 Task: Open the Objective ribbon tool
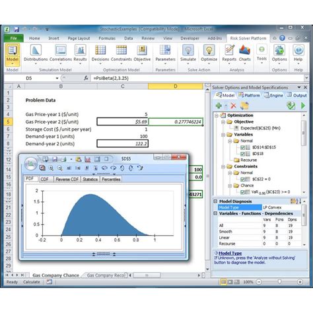142,55
